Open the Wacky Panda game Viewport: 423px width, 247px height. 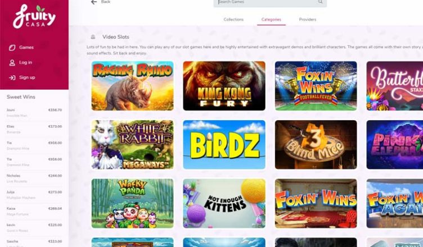click(x=132, y=203)
